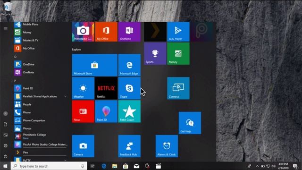The image size is (302, 170).
Task: Open Microsoft Store from the taskbar
Action: tap(126, 166)
